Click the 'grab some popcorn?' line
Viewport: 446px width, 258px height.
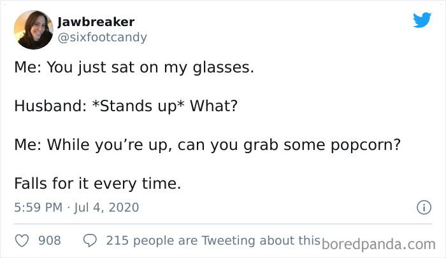coord(207,145)
